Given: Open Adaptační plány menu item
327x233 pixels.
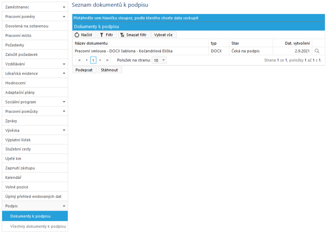Looking at the screenshot, I should tap(35, 92).
